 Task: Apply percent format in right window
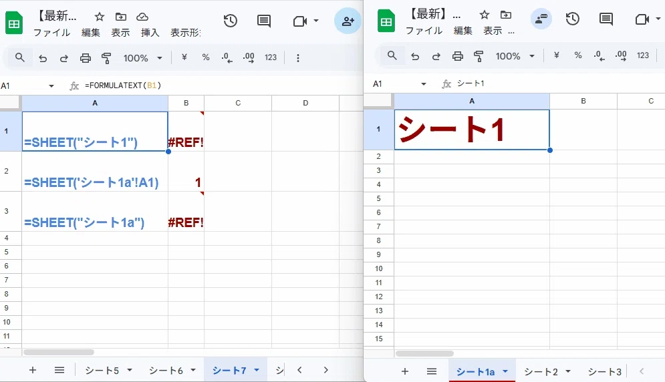(x=578, y=55)
